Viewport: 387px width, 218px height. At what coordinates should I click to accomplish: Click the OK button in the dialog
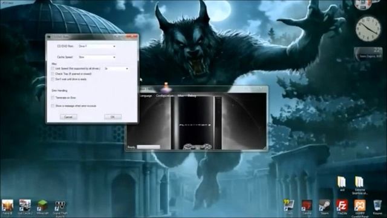[x=113, y=117]
